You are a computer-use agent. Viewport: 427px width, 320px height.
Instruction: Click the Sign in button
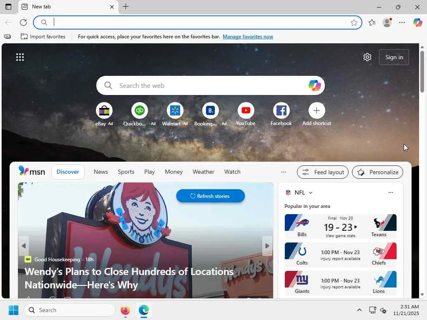(x=394, y=57)
